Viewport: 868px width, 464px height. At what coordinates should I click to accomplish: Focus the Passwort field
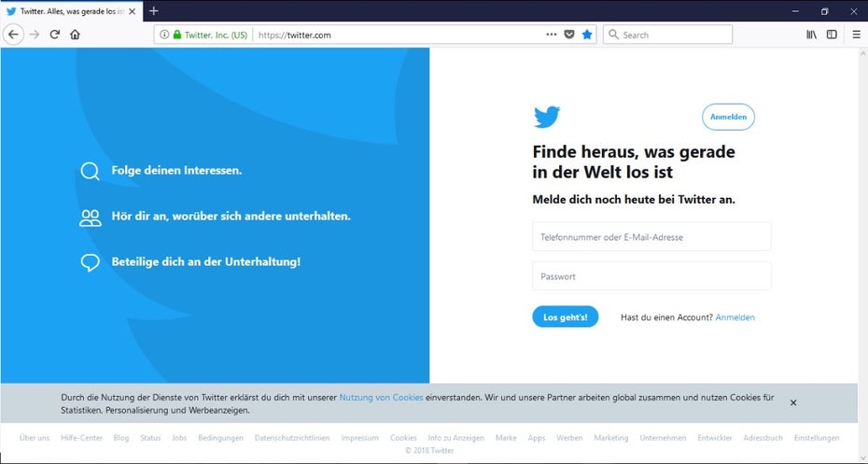(651, 275)
